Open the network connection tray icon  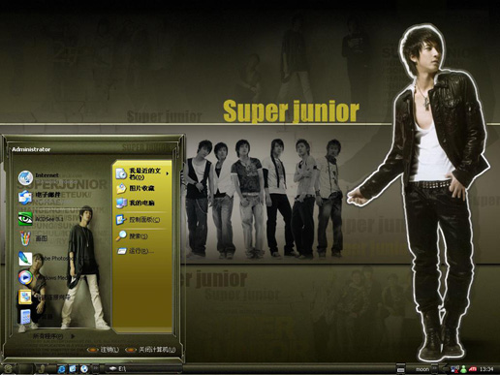(454, 368)
